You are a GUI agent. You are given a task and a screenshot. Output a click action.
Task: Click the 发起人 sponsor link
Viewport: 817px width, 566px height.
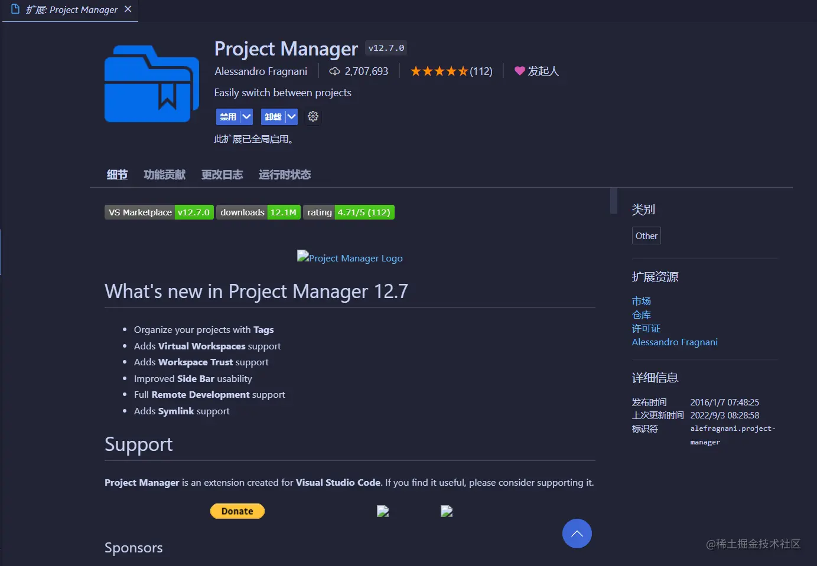point(543,71)
